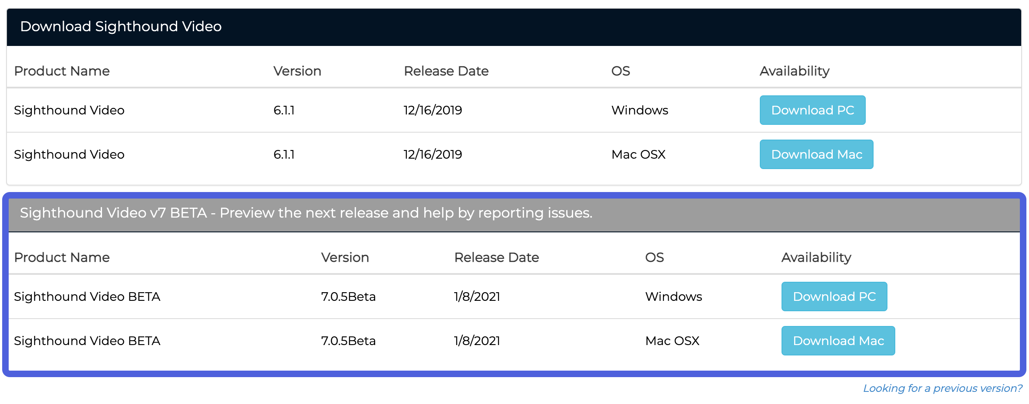Image resolution: width=1029 pixels, height=404 pixels.
Task: Select the 'Download Sighthound Video' header title
Action: (x=121, y=26)
